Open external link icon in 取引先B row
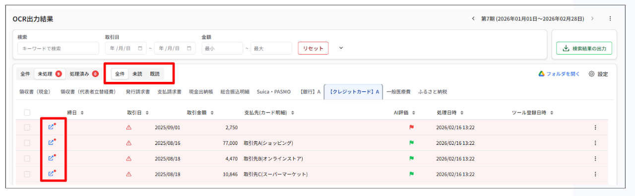 click(x=51, y=158)
